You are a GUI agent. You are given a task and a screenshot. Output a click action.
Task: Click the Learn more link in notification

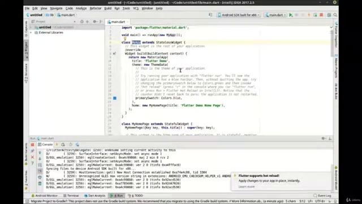coord(247,186)
